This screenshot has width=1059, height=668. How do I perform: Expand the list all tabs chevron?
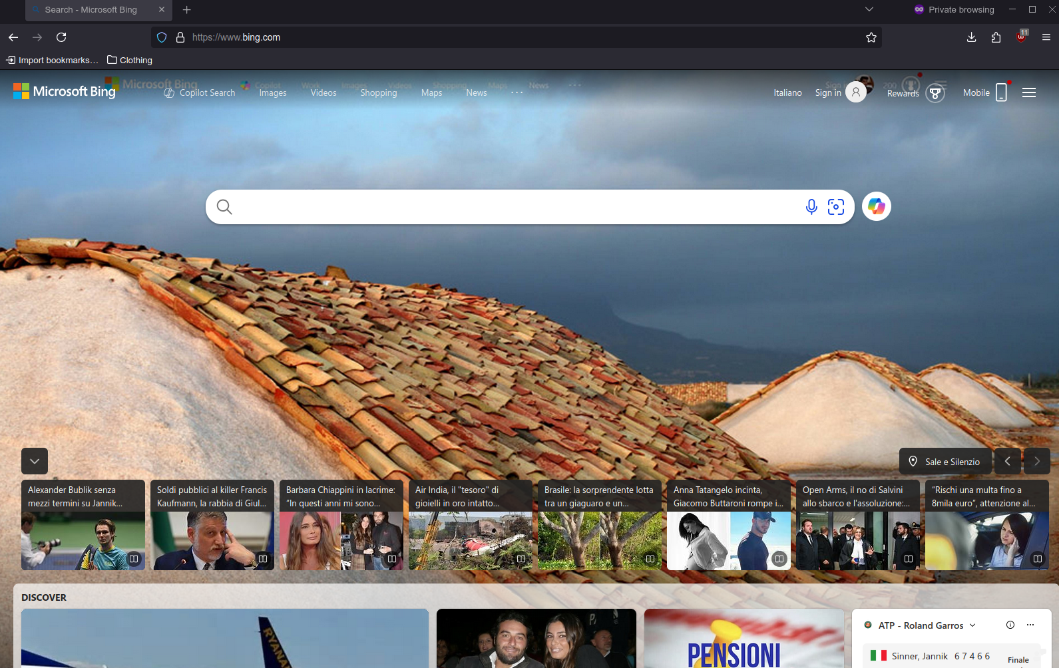point(869,9)
